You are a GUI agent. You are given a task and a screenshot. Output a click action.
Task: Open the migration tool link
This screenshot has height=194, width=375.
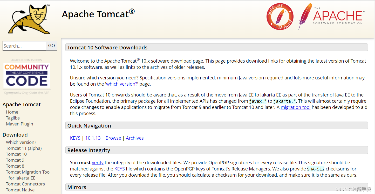(296, 107)
